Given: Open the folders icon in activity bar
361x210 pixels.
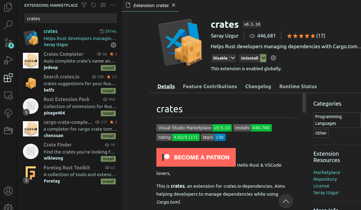Looking at the screenshot, I should (8, 130).
